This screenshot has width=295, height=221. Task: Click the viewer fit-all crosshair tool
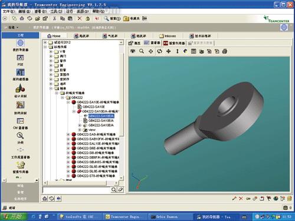click(150, 51)
